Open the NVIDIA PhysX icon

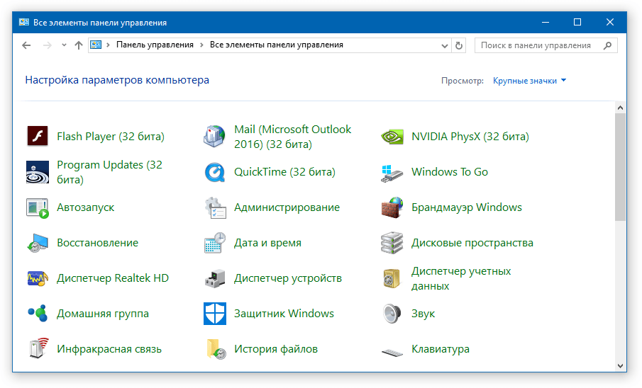tap(392, 137)
